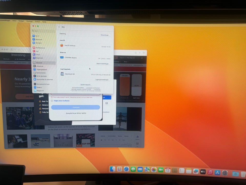Open the Rediger menu
The image size is (246, 185).
pyautogui.click(x=21, y=21)
